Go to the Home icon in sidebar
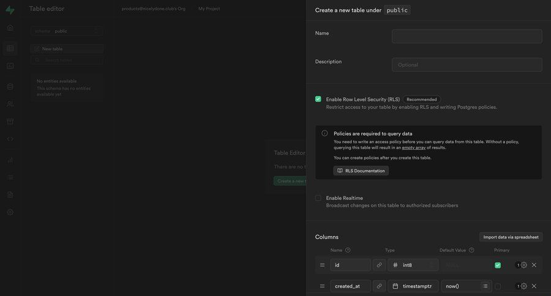Image resolution: width=551 pixels, height=296 pixels. [x=10, y=28]
